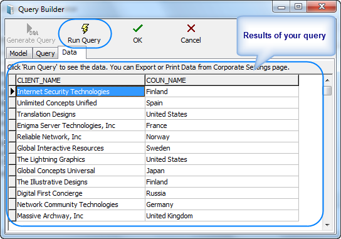Click the scroll down arrow of the grid
This screenshot has width=341, height=239.
[x=327, y=225]
